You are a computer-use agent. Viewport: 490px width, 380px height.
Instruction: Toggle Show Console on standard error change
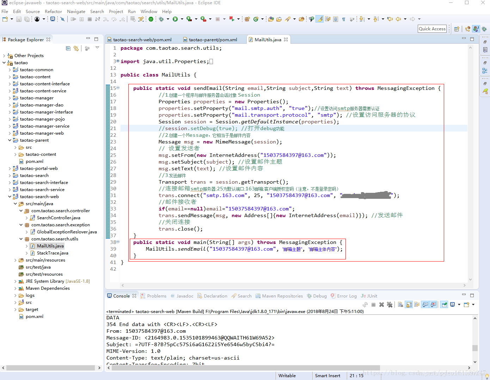tap(433, 305)
